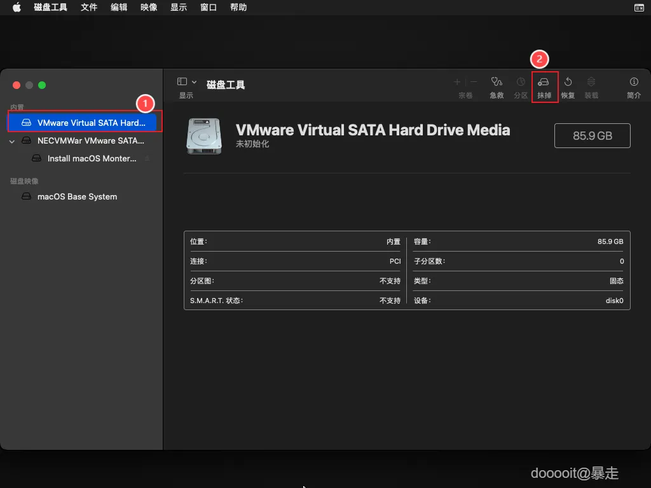Select Install macOS Monterey volume
651x488 pixels.
pyautogui.click(x=82, y=158)
